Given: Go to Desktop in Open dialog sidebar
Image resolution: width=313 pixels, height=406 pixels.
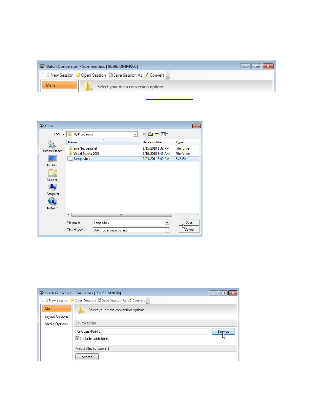Looking at the screenshot, I should point(52,161).
